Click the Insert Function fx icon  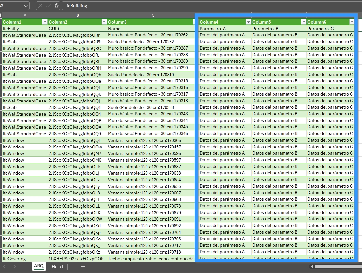[56, 6]
